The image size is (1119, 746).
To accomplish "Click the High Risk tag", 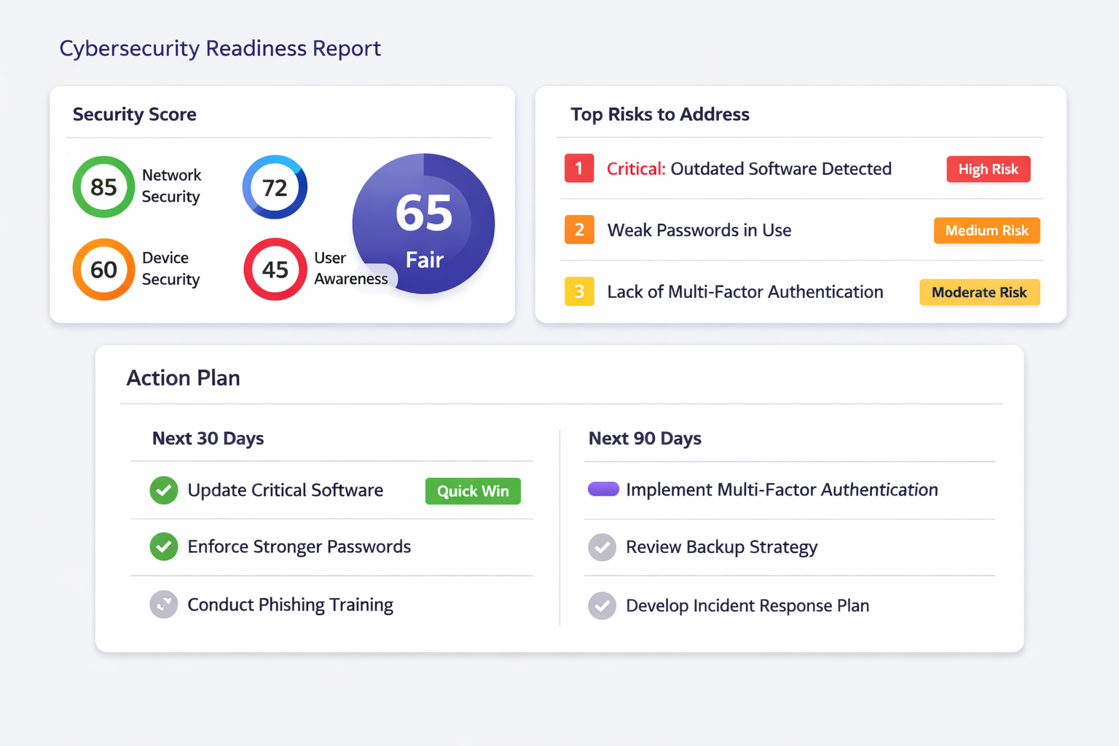I will [x=988, y=169].
